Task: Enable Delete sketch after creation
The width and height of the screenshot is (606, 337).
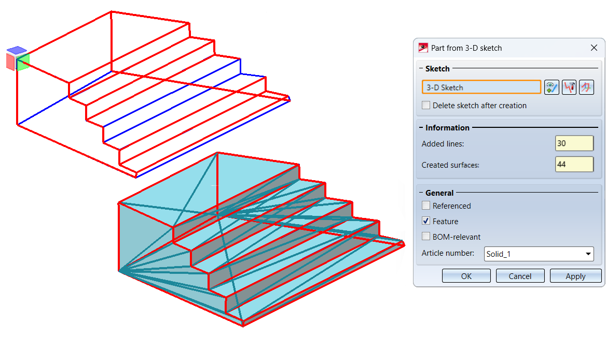Action: [426, 105]
